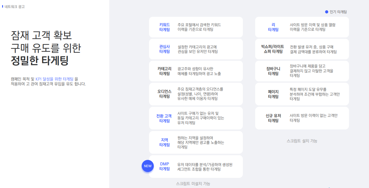The image size is (369, 188).
Task: Click the 전환 고객 타게팅 card
Action: point(196,118)
